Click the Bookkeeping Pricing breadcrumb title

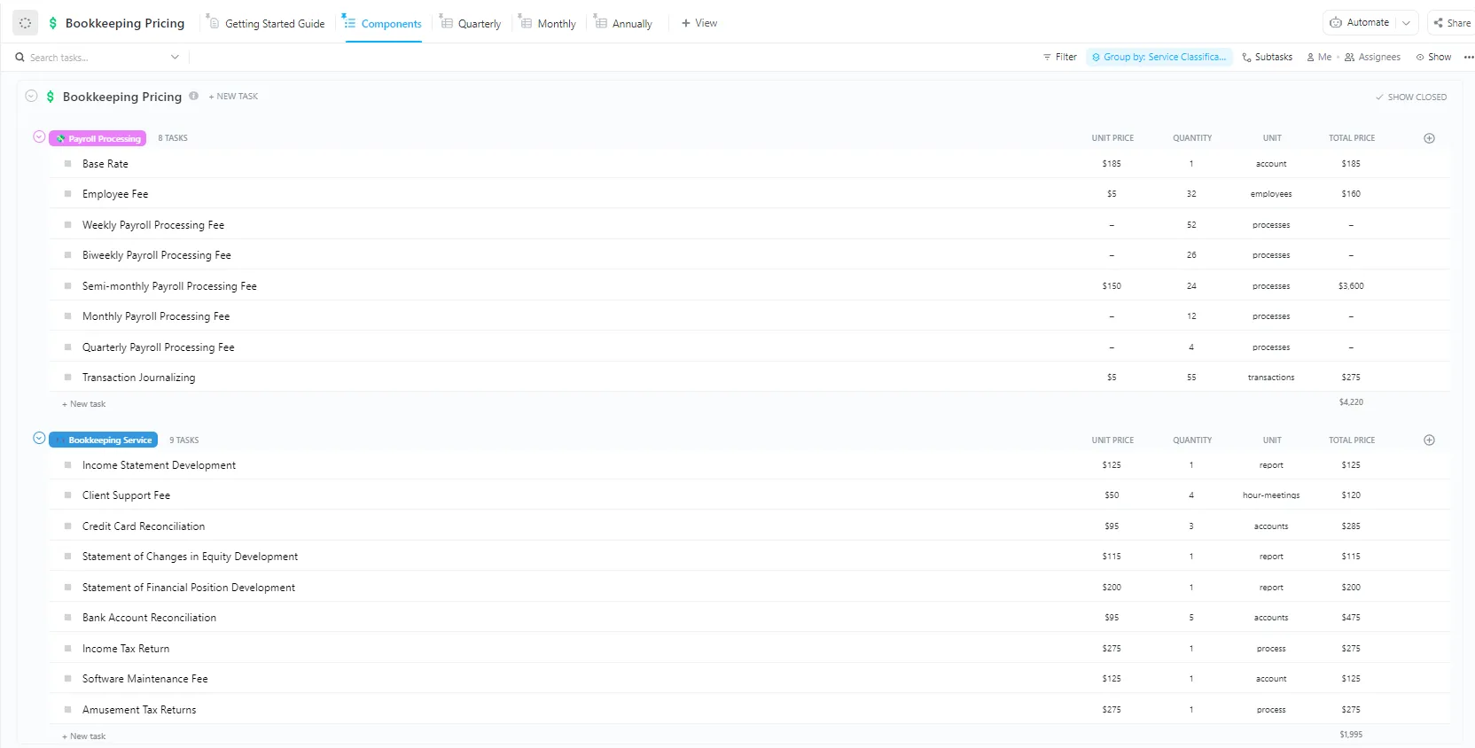[x=125, y=23]
